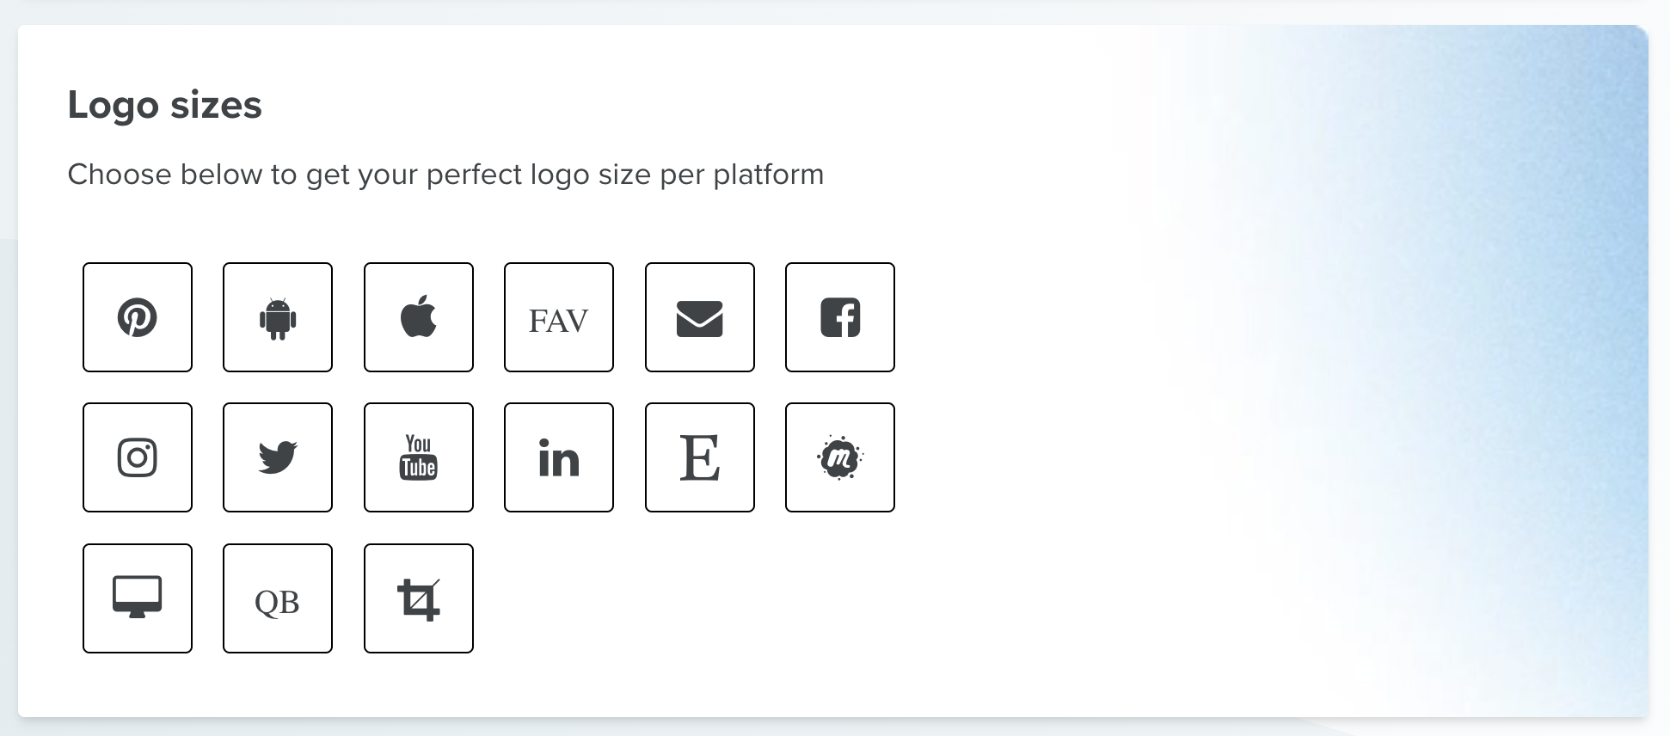The width and height of the screenshot is (1670, 736).
Task: Click the word 'Logo' in heading
Action: [x=114, y=106]
